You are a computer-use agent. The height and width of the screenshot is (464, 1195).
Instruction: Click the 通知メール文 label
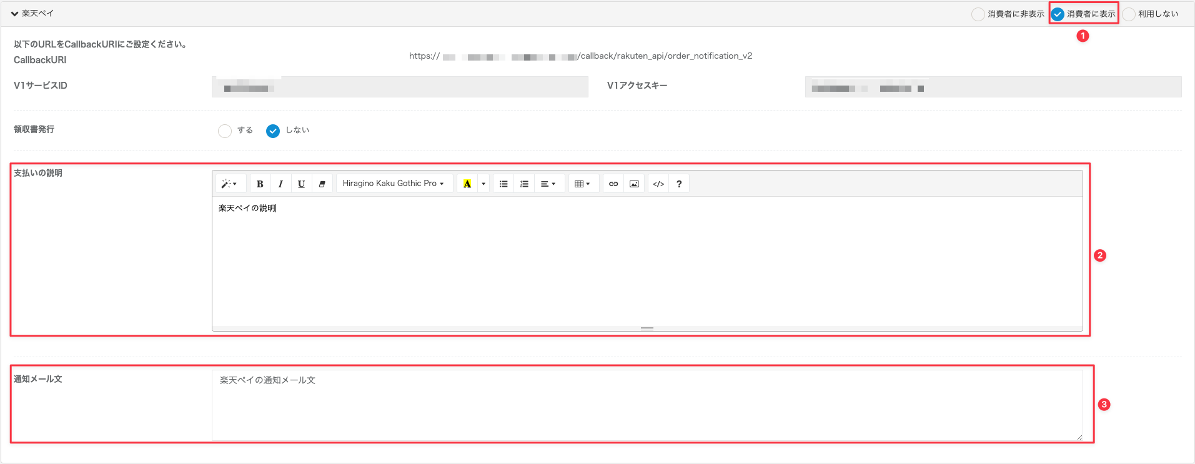click(x=38, y=379)
